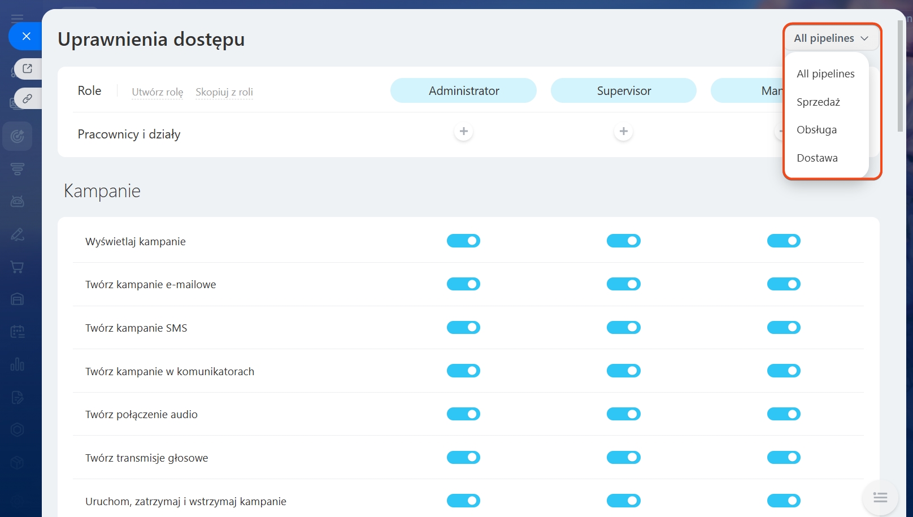Open the hexagon icon in sidebar

[18, 429]
